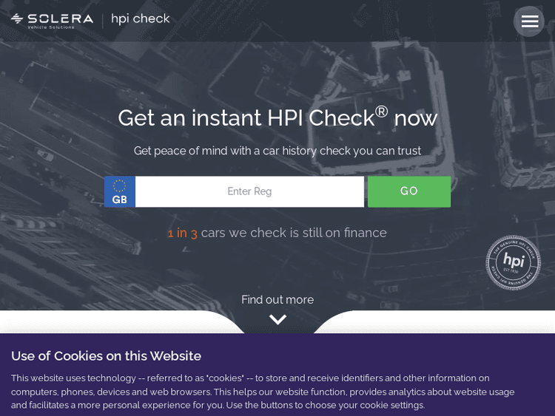Click the white curved panel at bottom right
This screenshot has width=555, height=416.
[x=444, y=322]
